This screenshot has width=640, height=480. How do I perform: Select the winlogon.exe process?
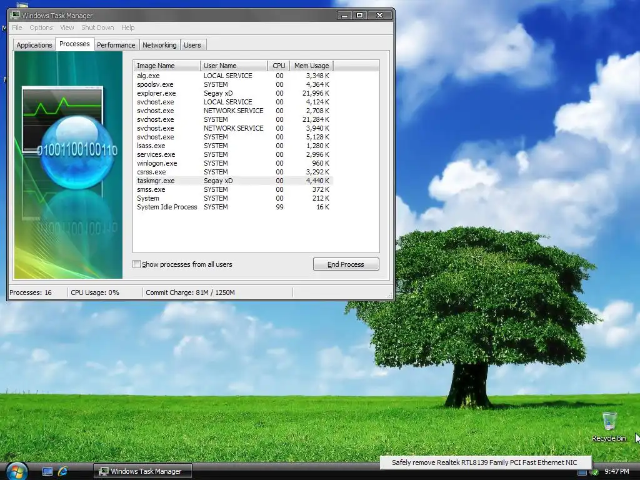tap(234, 163)
